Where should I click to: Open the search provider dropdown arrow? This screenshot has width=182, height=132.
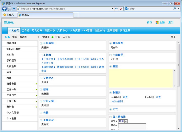tap(178, 9)
